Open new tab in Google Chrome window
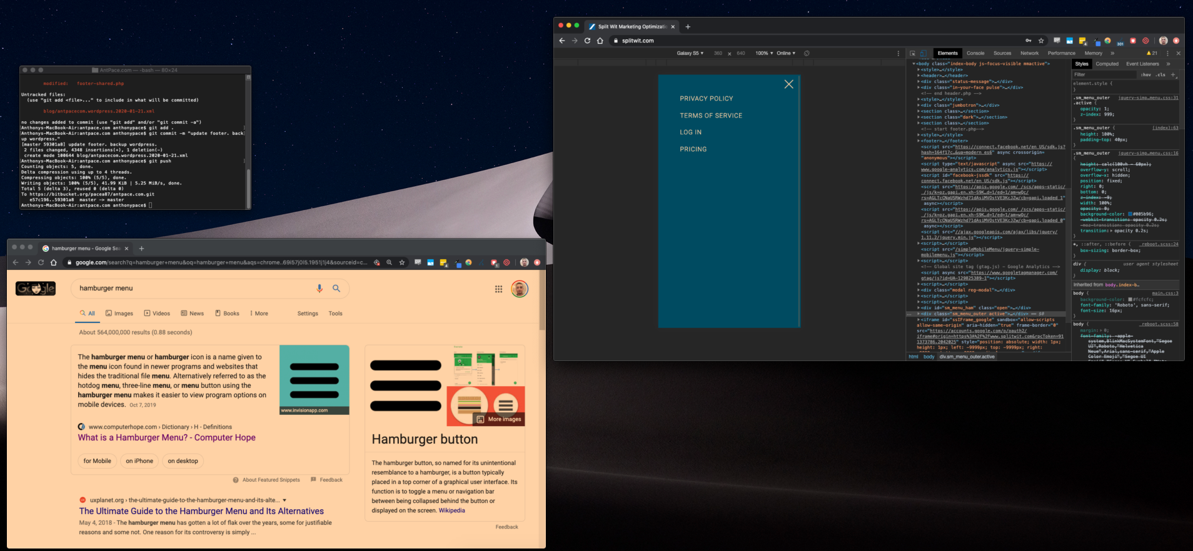This screenshot has height=551, width=1193. [x=141, y=249]
